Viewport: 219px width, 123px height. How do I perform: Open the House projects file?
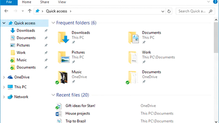coord(77,113)
